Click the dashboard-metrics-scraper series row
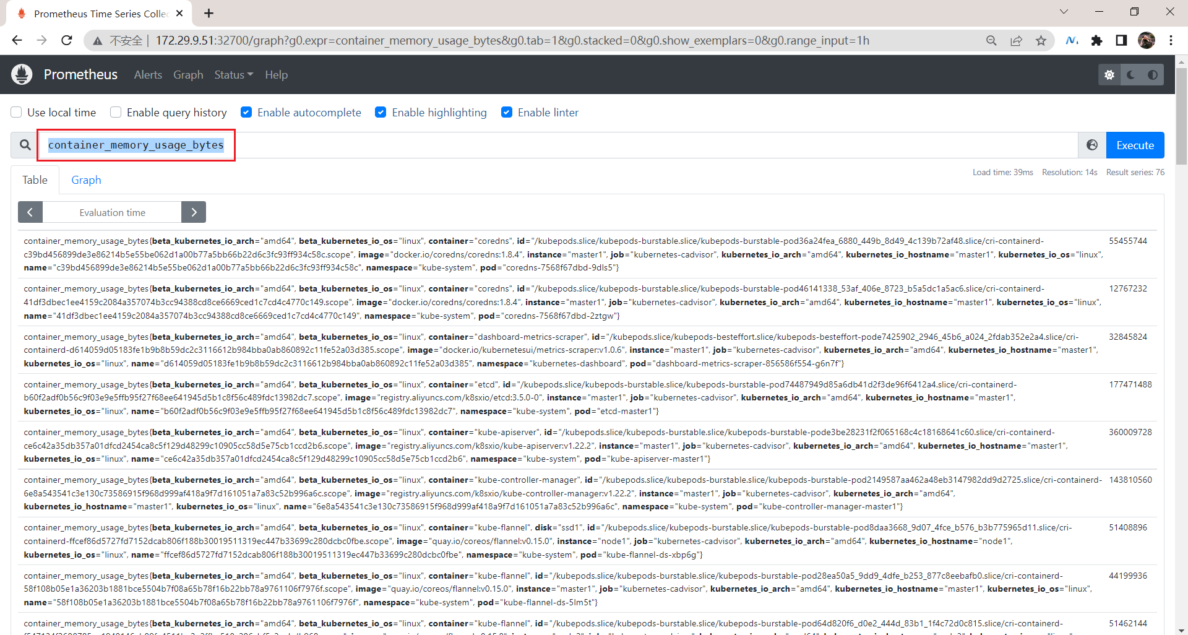 [x=588, y=350]
